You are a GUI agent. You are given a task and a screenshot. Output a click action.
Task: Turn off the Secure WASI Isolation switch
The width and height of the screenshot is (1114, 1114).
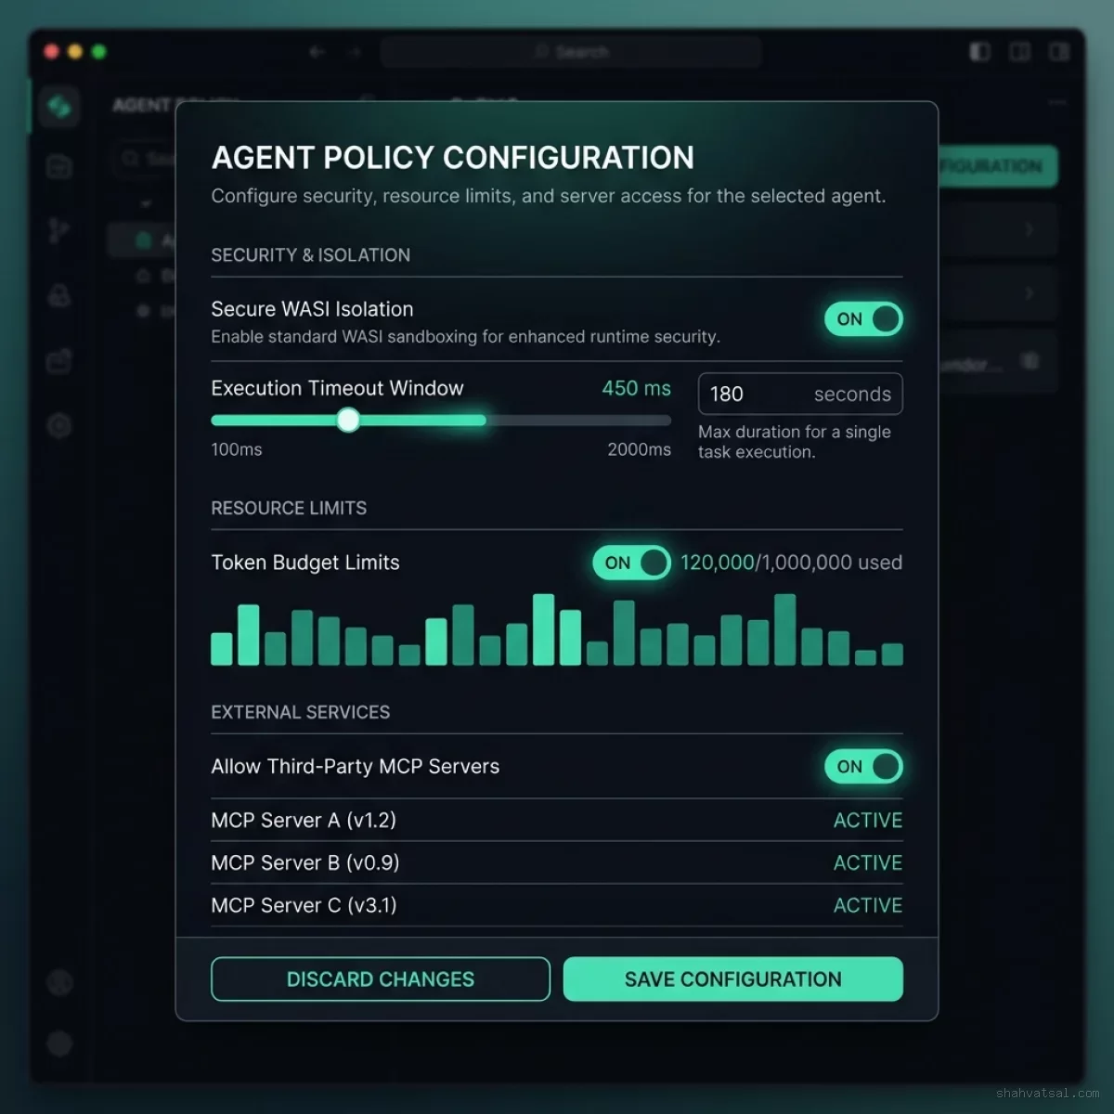(x=863, y=319)
